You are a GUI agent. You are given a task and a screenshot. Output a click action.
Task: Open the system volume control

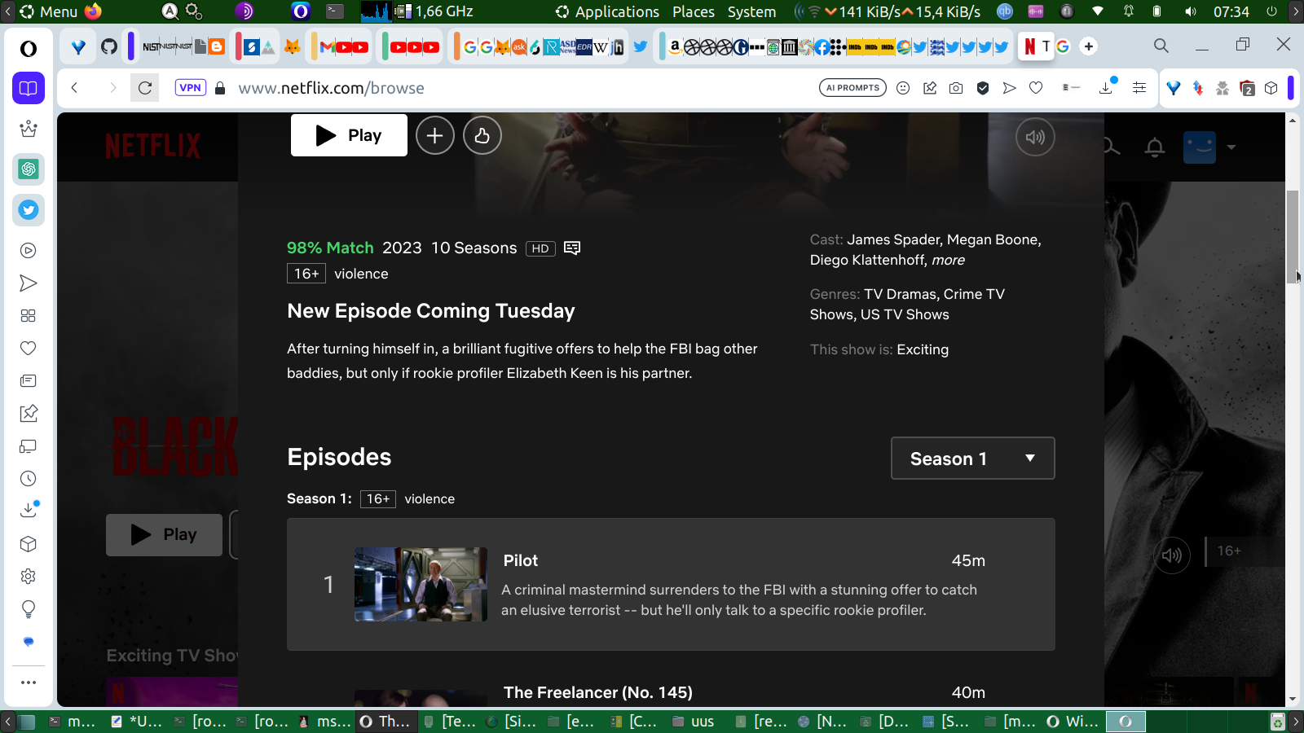click(1191, 11)
